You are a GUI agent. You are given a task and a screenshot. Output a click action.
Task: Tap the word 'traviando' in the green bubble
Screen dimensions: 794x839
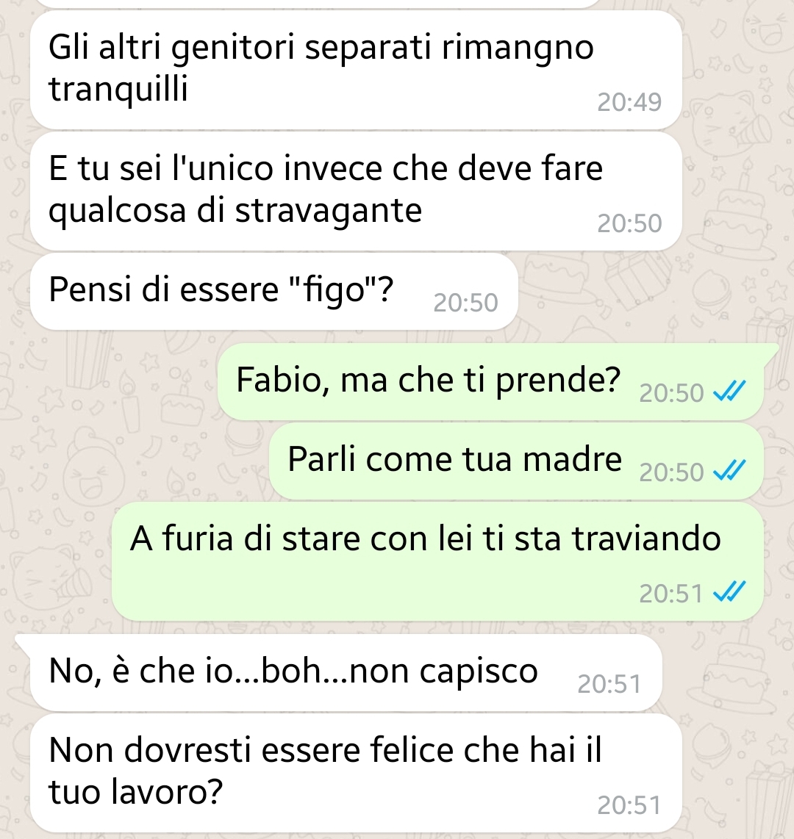(x=647, y=539)
